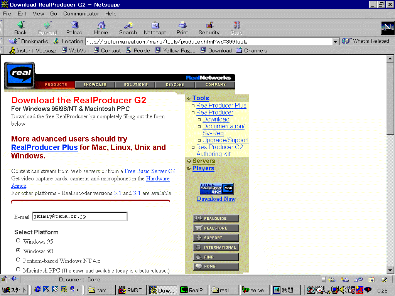The height and width of the screenshot is (296, 395).
Task: Follow the RealProducer Plus headline link
Action: click(44, 148)
